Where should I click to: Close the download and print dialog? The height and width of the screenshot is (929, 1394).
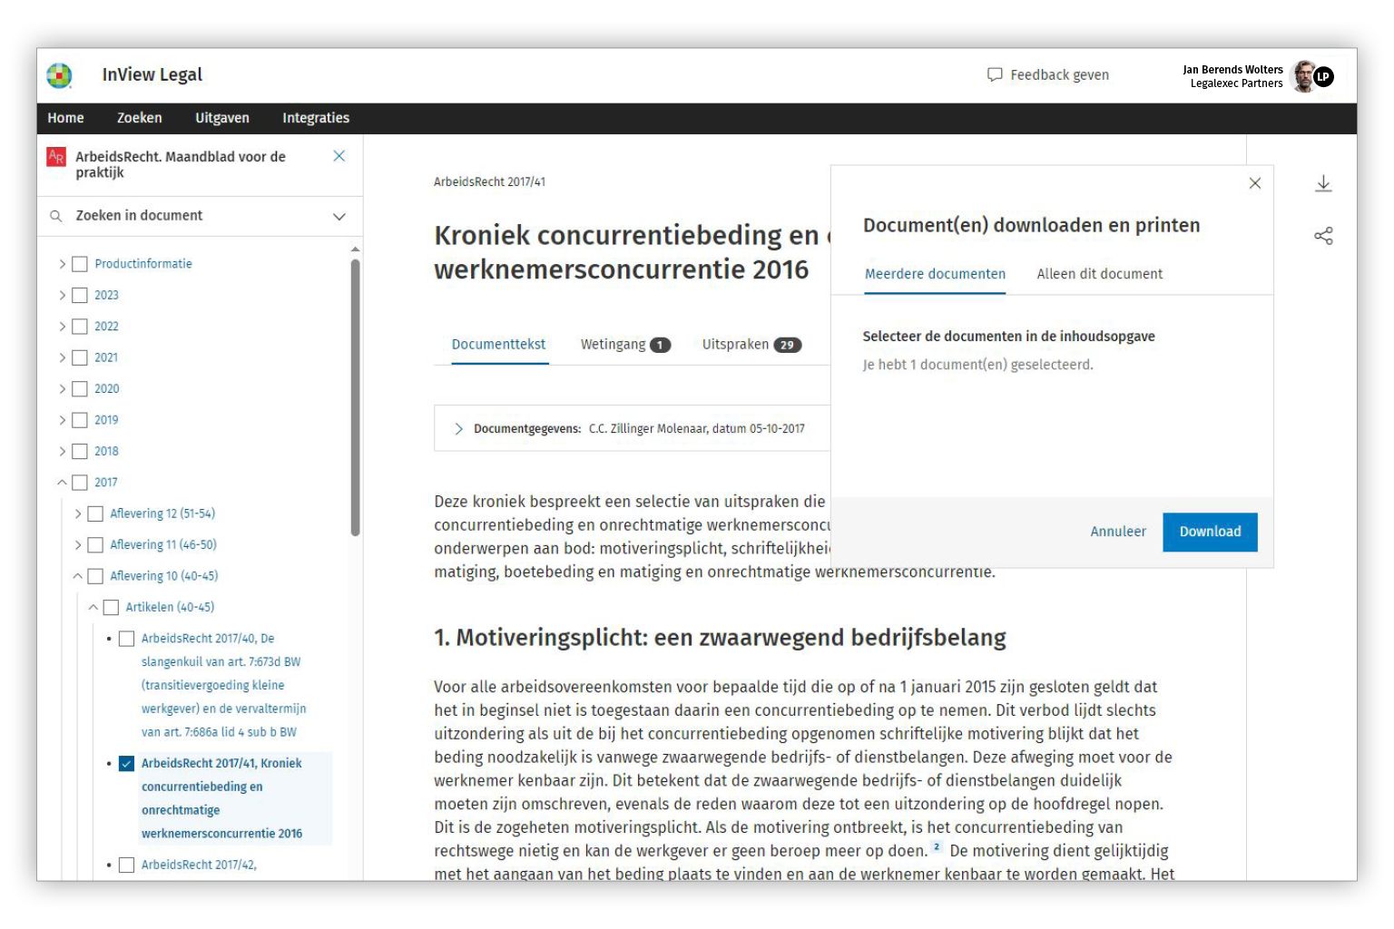1254,183
